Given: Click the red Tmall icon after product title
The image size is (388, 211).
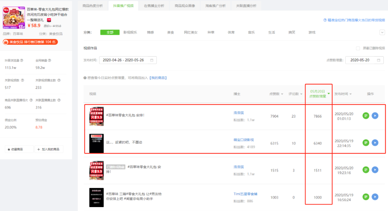Looking at the screenshot, I should pos(49,20).
